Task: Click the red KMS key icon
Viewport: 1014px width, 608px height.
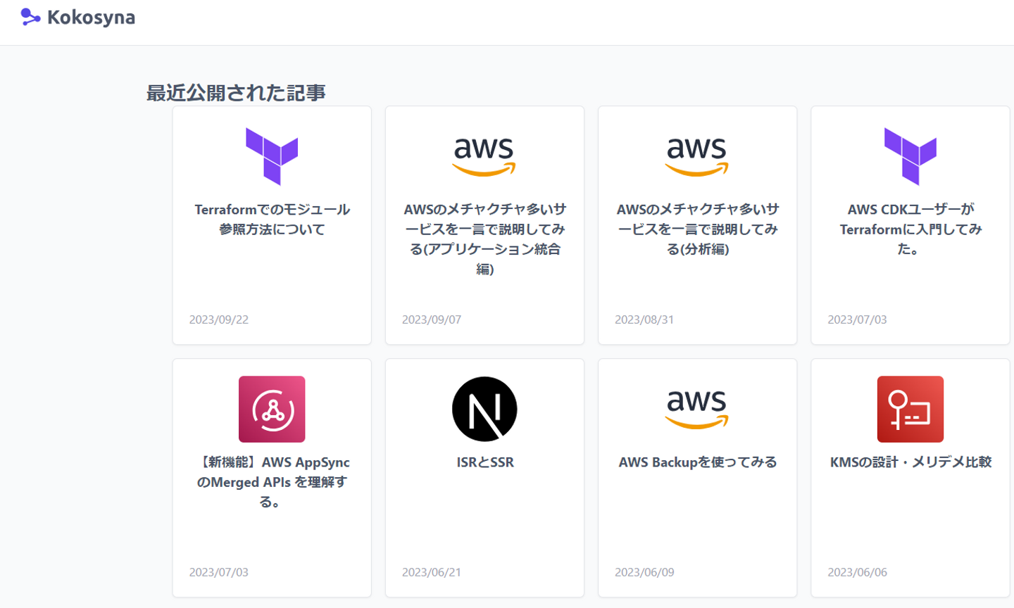Action: click(910, 409)
